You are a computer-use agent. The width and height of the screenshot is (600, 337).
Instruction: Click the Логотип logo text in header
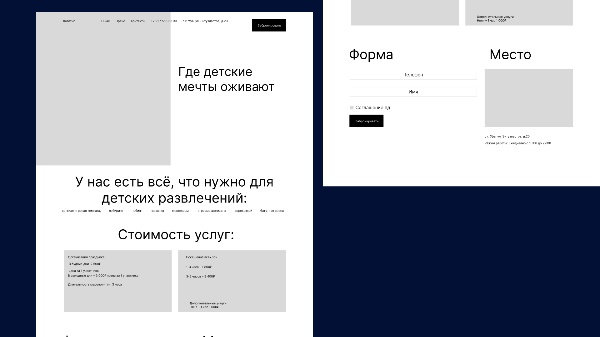[x=69, y=21]
